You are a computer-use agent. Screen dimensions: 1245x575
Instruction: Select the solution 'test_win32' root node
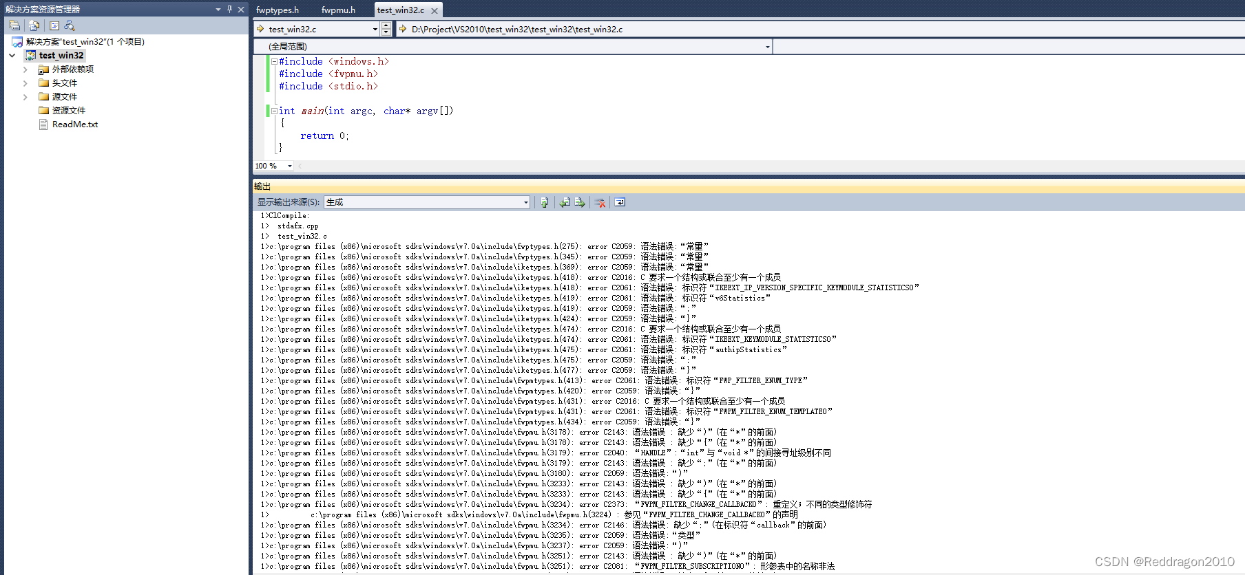[79, 41]
